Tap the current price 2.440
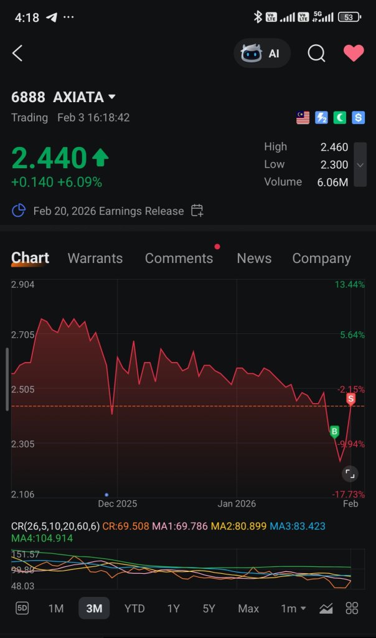Viewport: 376px width, 638px height. 49,158
